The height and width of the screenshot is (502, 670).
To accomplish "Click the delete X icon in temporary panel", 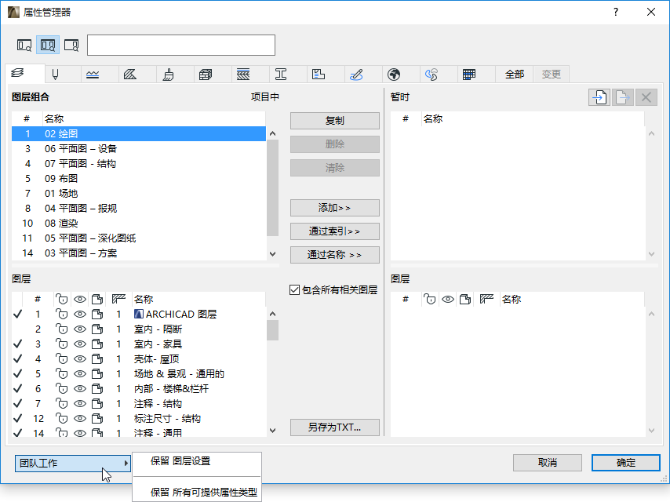I will (x=646, y=97).
